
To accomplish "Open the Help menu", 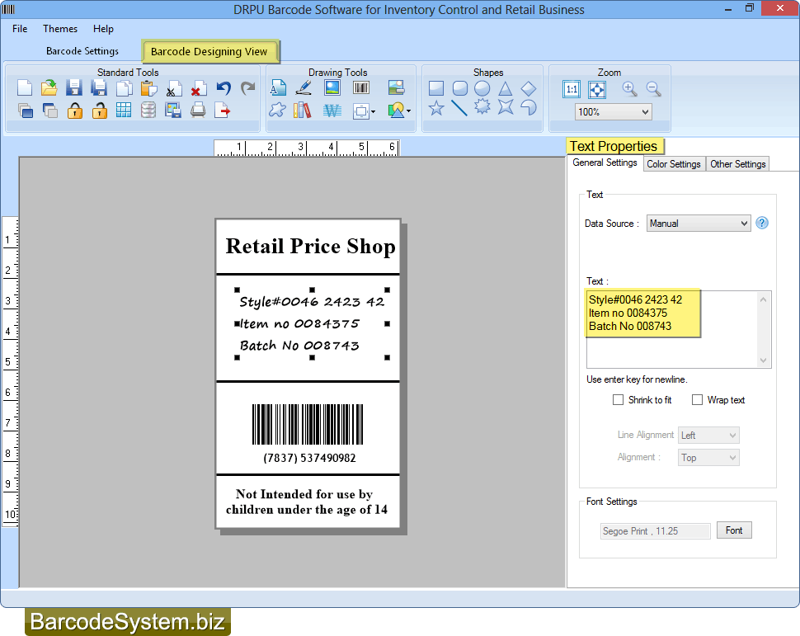I will click(103, 29).
